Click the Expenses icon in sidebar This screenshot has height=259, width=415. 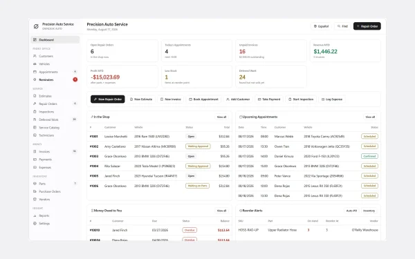coord(35,167)
